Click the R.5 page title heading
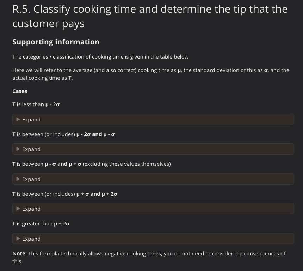 (150, 16)
